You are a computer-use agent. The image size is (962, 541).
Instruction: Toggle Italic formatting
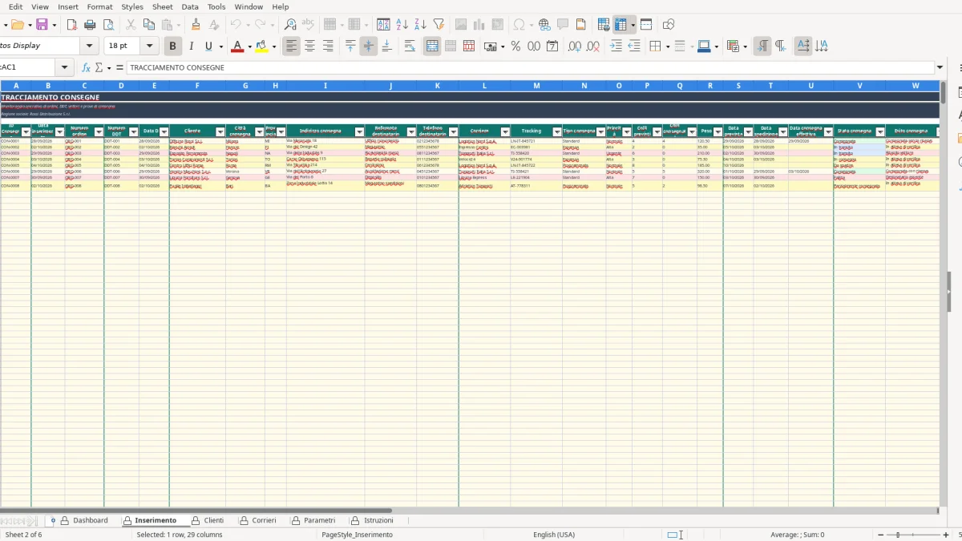(191, 46)
